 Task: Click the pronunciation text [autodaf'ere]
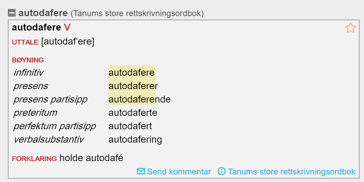tap(68, 42)
